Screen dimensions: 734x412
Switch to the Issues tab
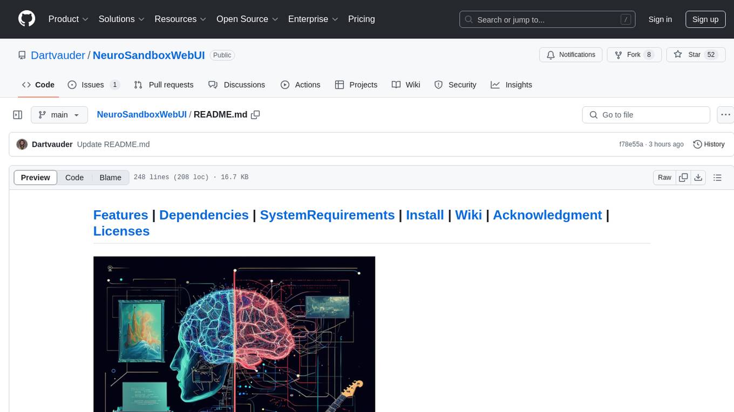coord(93,85)
